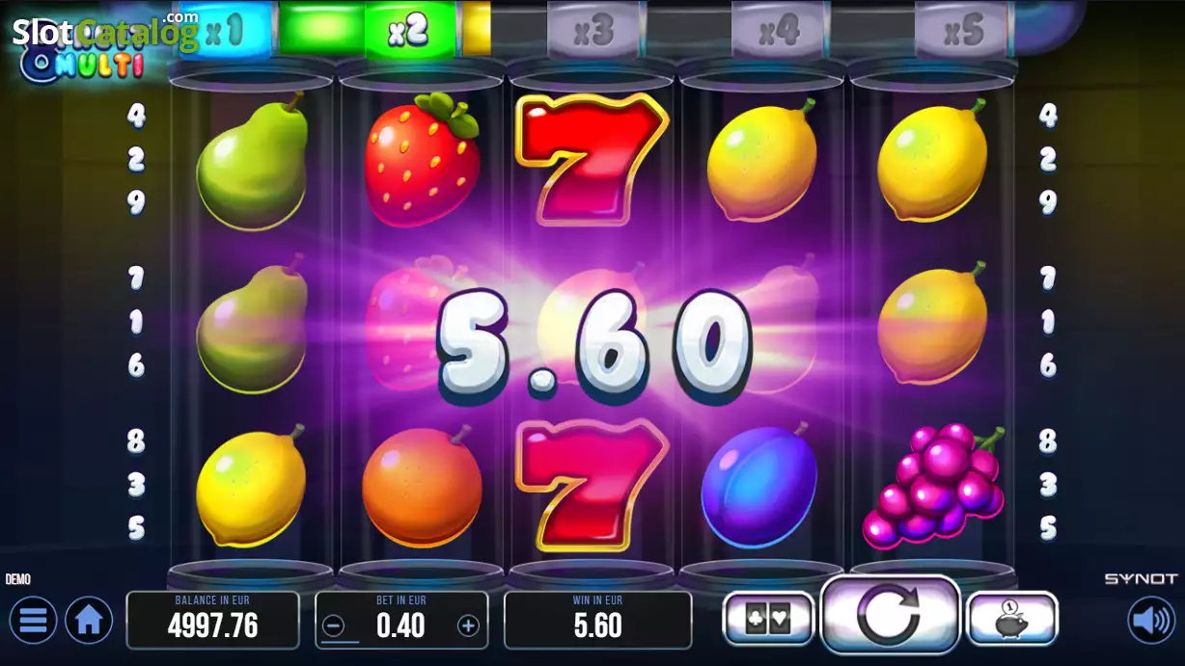Collect the win with the piggy bank

(x=1012, y=619)
